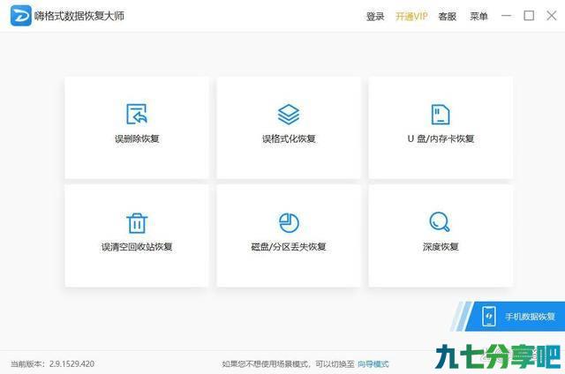Click the magnifier icon for 深度恢复

[440, 221]
